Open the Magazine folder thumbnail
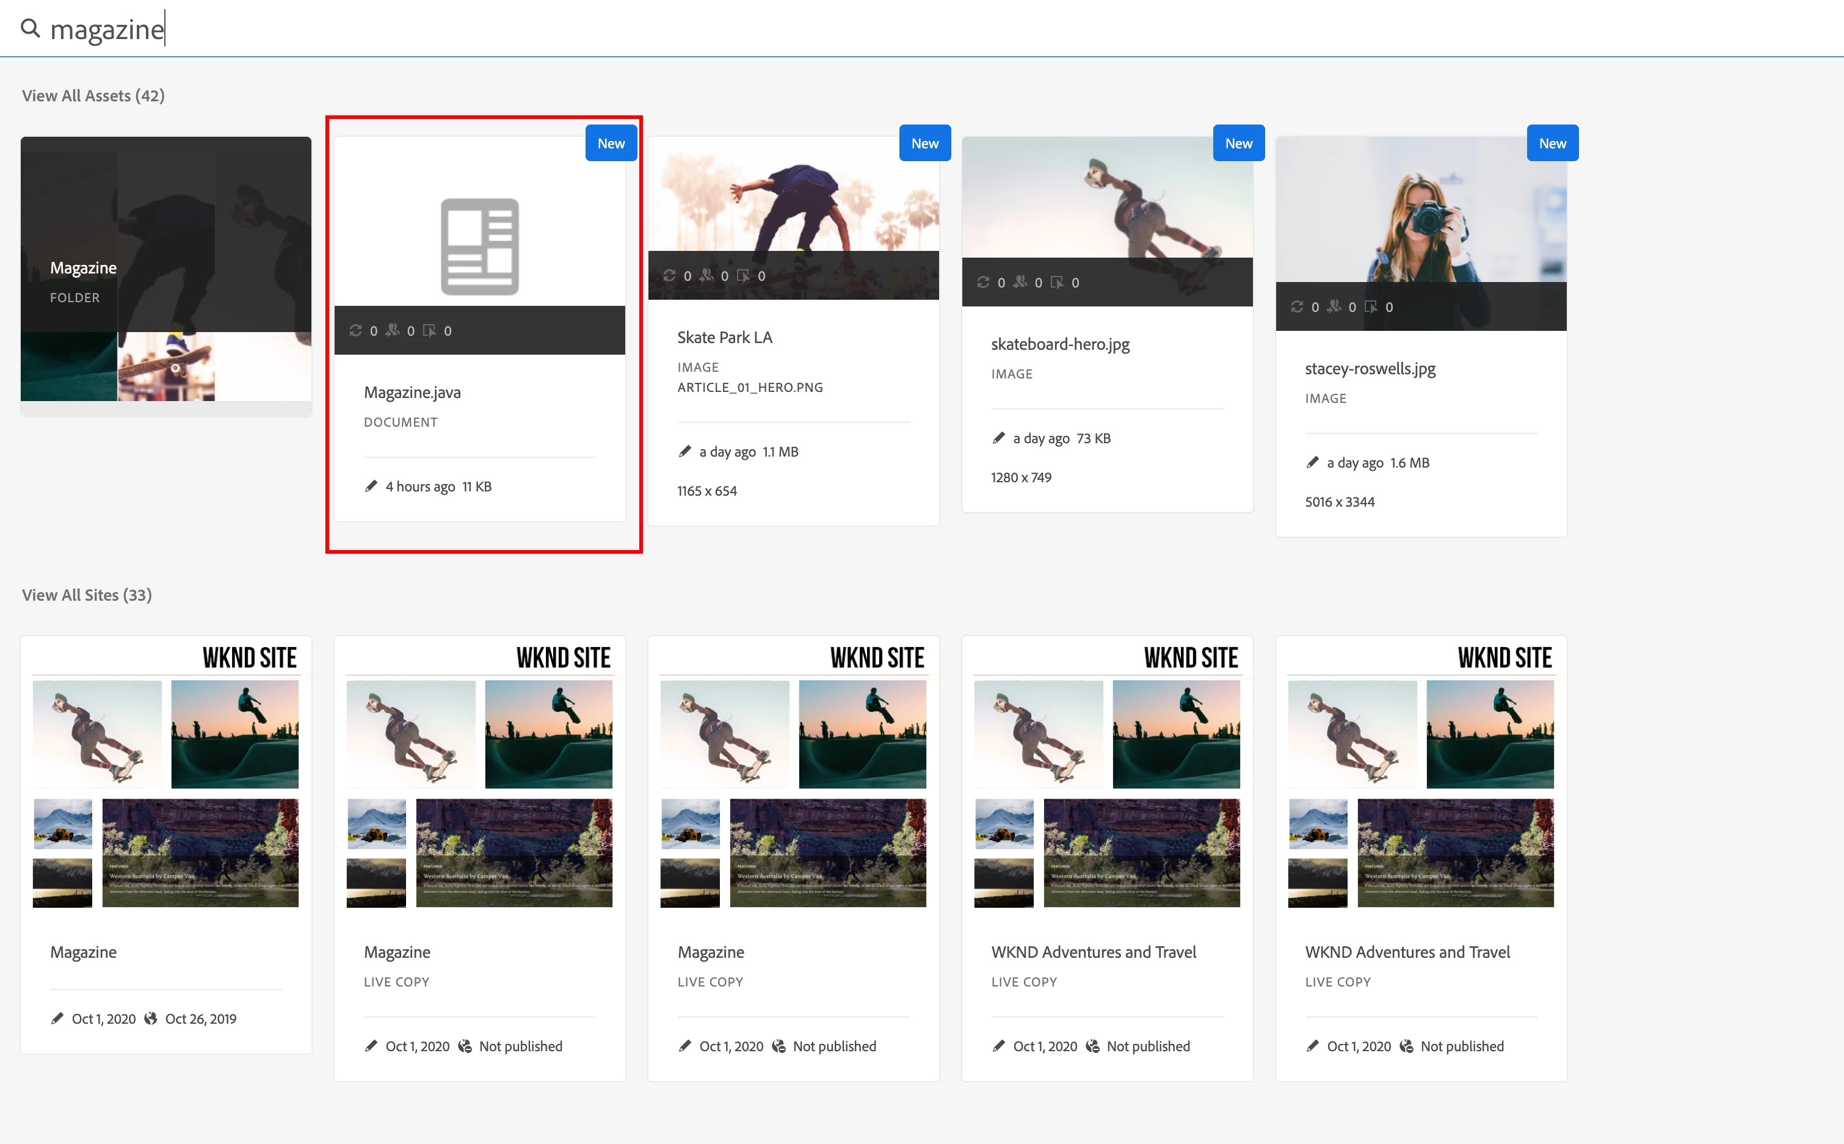1844x1144 pixels. tap(165, 269)
